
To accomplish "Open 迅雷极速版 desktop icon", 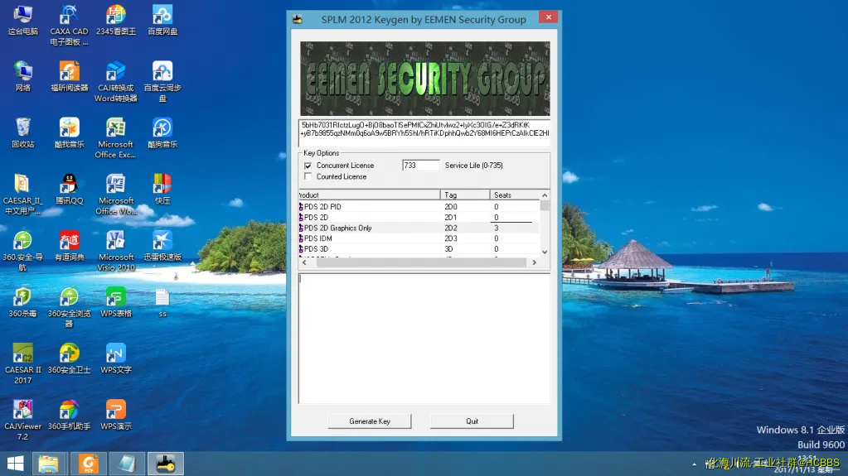I will tap(162, 246).
